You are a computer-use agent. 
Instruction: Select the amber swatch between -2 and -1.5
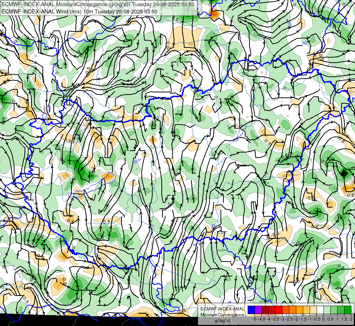pyautogui.click(x=300, y=310)
